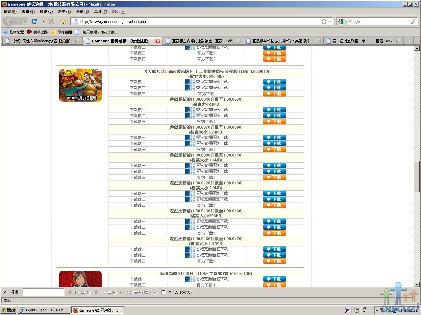The height and width of the screenshot is (315, 421).
Task: Click the 官方下載2 下載點四 orange download button
Action: click(x=275, y=59)
